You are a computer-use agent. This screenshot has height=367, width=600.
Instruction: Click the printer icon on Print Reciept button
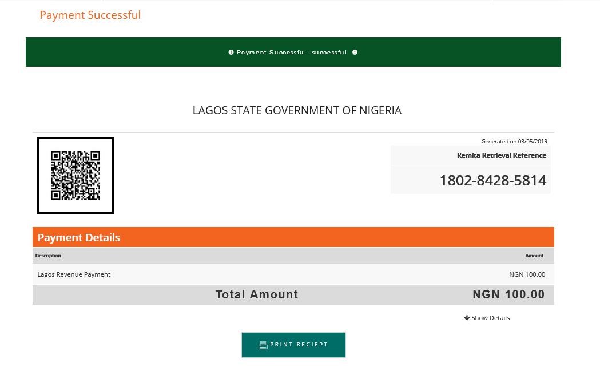263,345
